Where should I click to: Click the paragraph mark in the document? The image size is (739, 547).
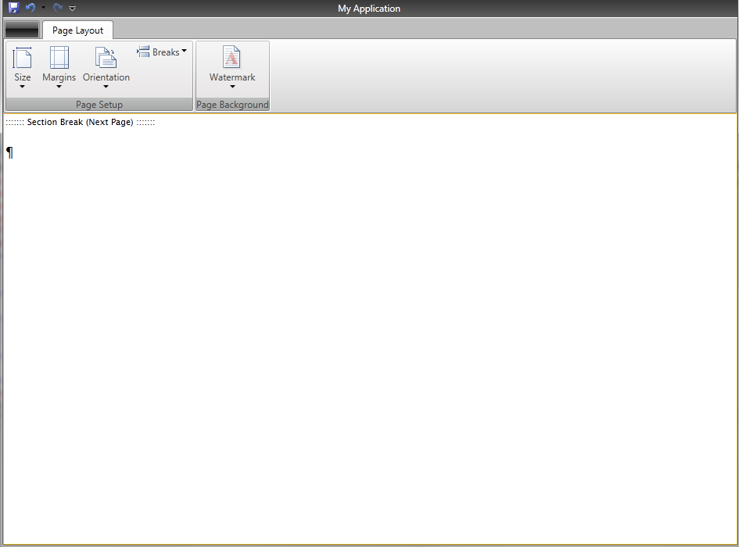[10, 152]
